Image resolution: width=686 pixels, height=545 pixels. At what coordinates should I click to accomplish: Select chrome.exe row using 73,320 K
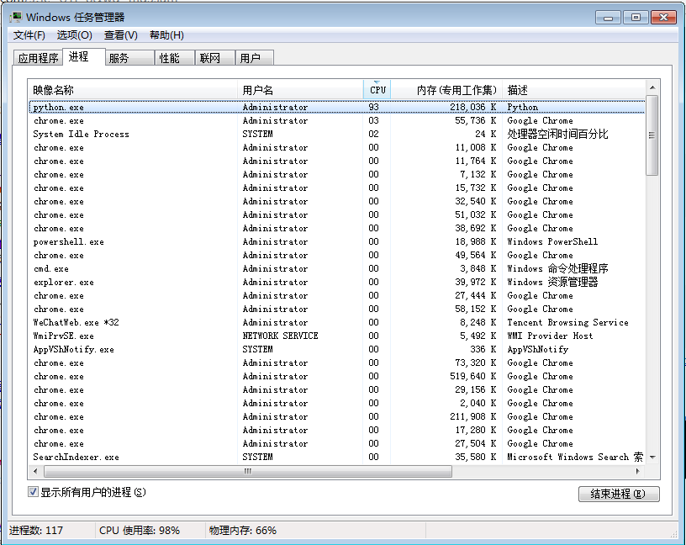[336, 362]
